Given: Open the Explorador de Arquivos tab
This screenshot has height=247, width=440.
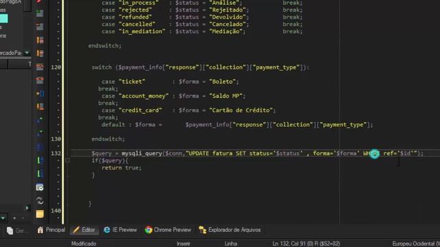Looking at the screenshot, I should [230, 230].
